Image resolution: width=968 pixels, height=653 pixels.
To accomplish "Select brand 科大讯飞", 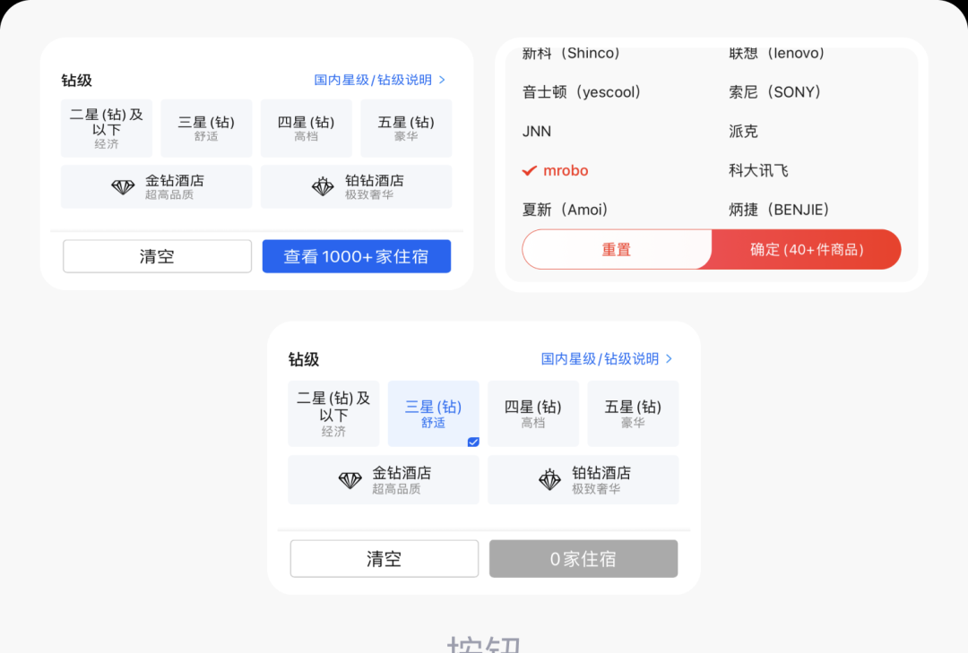I will coord(758,170).
